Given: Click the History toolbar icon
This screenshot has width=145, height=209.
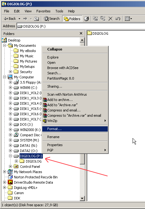Looking at the screenshot, I should pos(86,19).
